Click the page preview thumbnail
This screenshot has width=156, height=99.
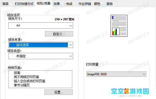point(119,26)
